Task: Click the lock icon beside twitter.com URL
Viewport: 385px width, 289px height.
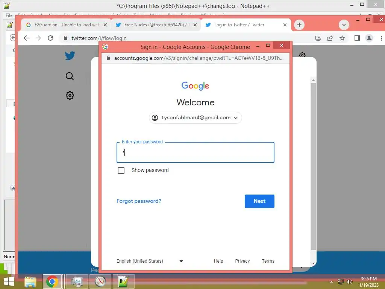Action: [65, 38]
